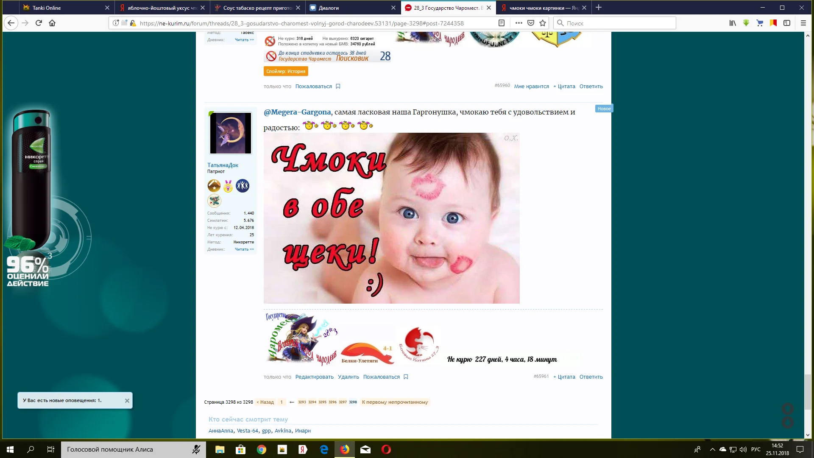Expand the 'Спойлер: История' spoiler button
Screen dimensions: 814x458
point(286,71)
